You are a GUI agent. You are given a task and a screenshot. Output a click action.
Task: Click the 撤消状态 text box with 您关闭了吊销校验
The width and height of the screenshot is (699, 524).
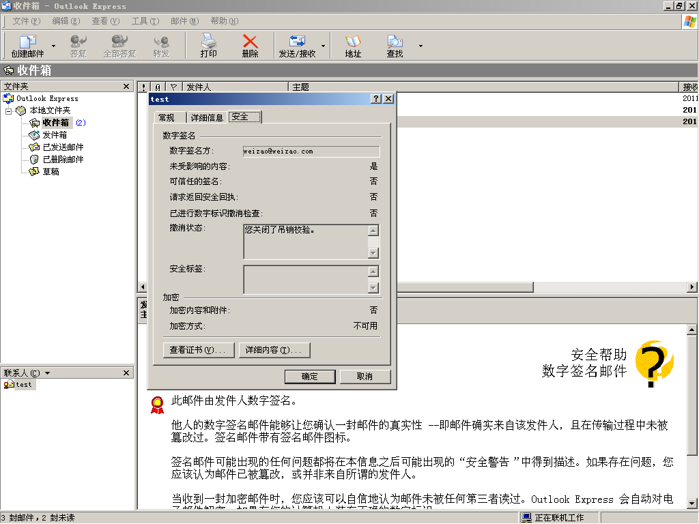pos(306,242)
